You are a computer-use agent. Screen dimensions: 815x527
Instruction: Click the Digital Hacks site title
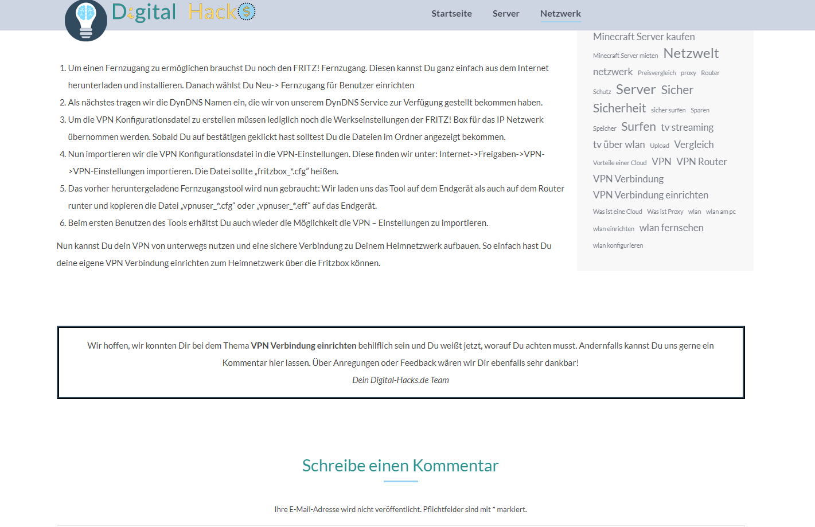pyautogui.click(x=184, y=12)
